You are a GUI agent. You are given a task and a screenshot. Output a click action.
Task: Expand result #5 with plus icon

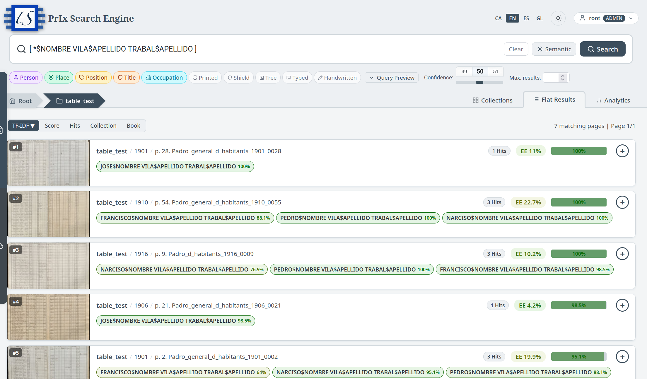(x=622, y=357)
